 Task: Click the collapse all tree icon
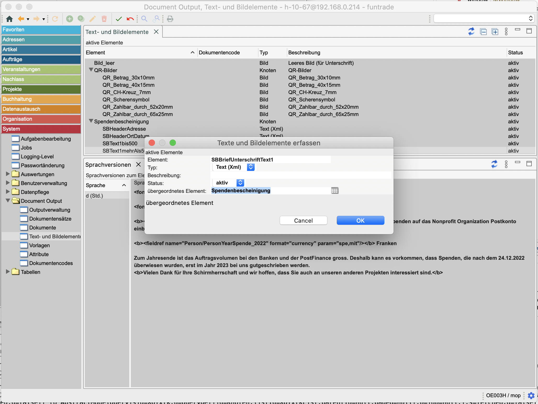(483, 32)
